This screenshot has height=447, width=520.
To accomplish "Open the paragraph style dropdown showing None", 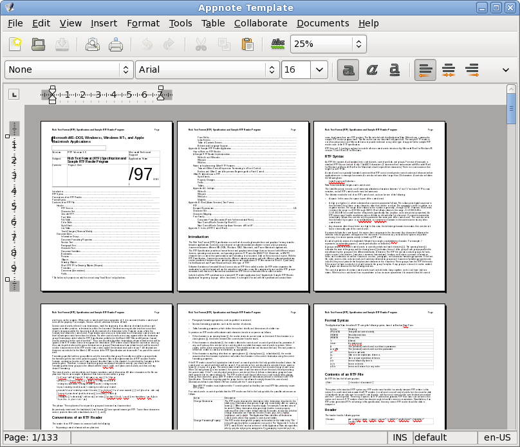I will 69,69.
